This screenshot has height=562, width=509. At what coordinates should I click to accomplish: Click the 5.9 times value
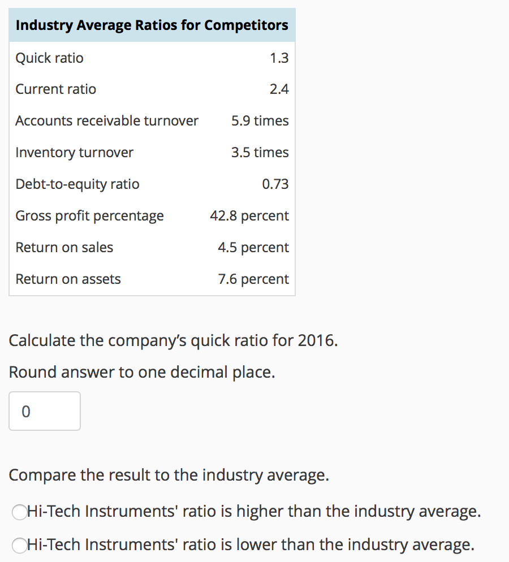tap(260, 120)
